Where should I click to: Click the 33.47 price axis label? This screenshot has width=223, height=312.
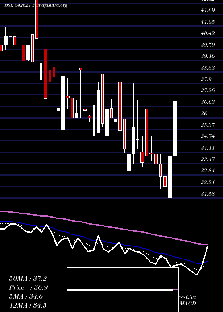point(208,160)
